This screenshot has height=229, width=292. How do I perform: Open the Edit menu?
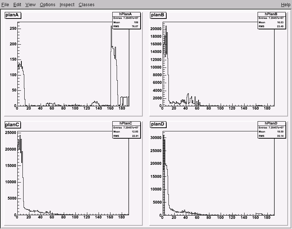pos(17,5)
